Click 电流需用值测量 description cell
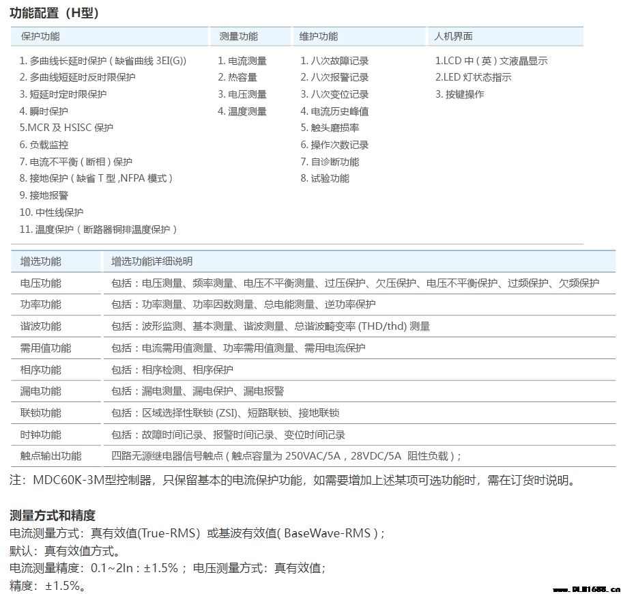Screen dimensions: 621x594 click(x=238, y=348)
